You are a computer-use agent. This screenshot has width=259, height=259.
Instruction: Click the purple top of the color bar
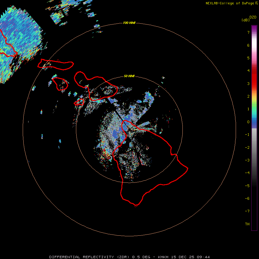click(254, 28)
